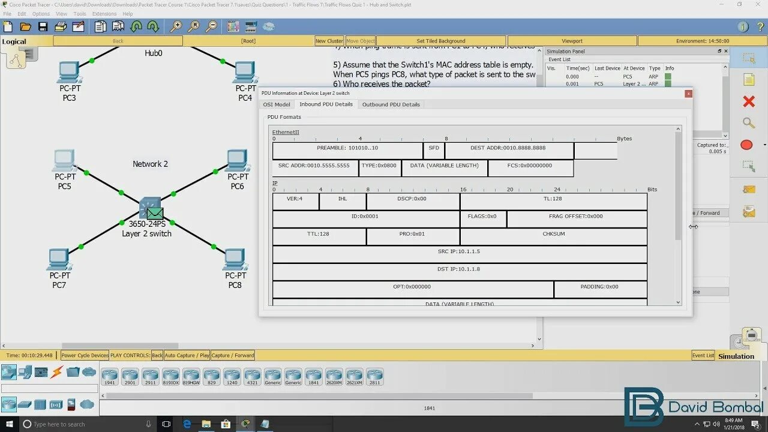Save the network with the floppy disk icon
The height and width of the screenshot is (432, 768).
click(x=43, y=26)
